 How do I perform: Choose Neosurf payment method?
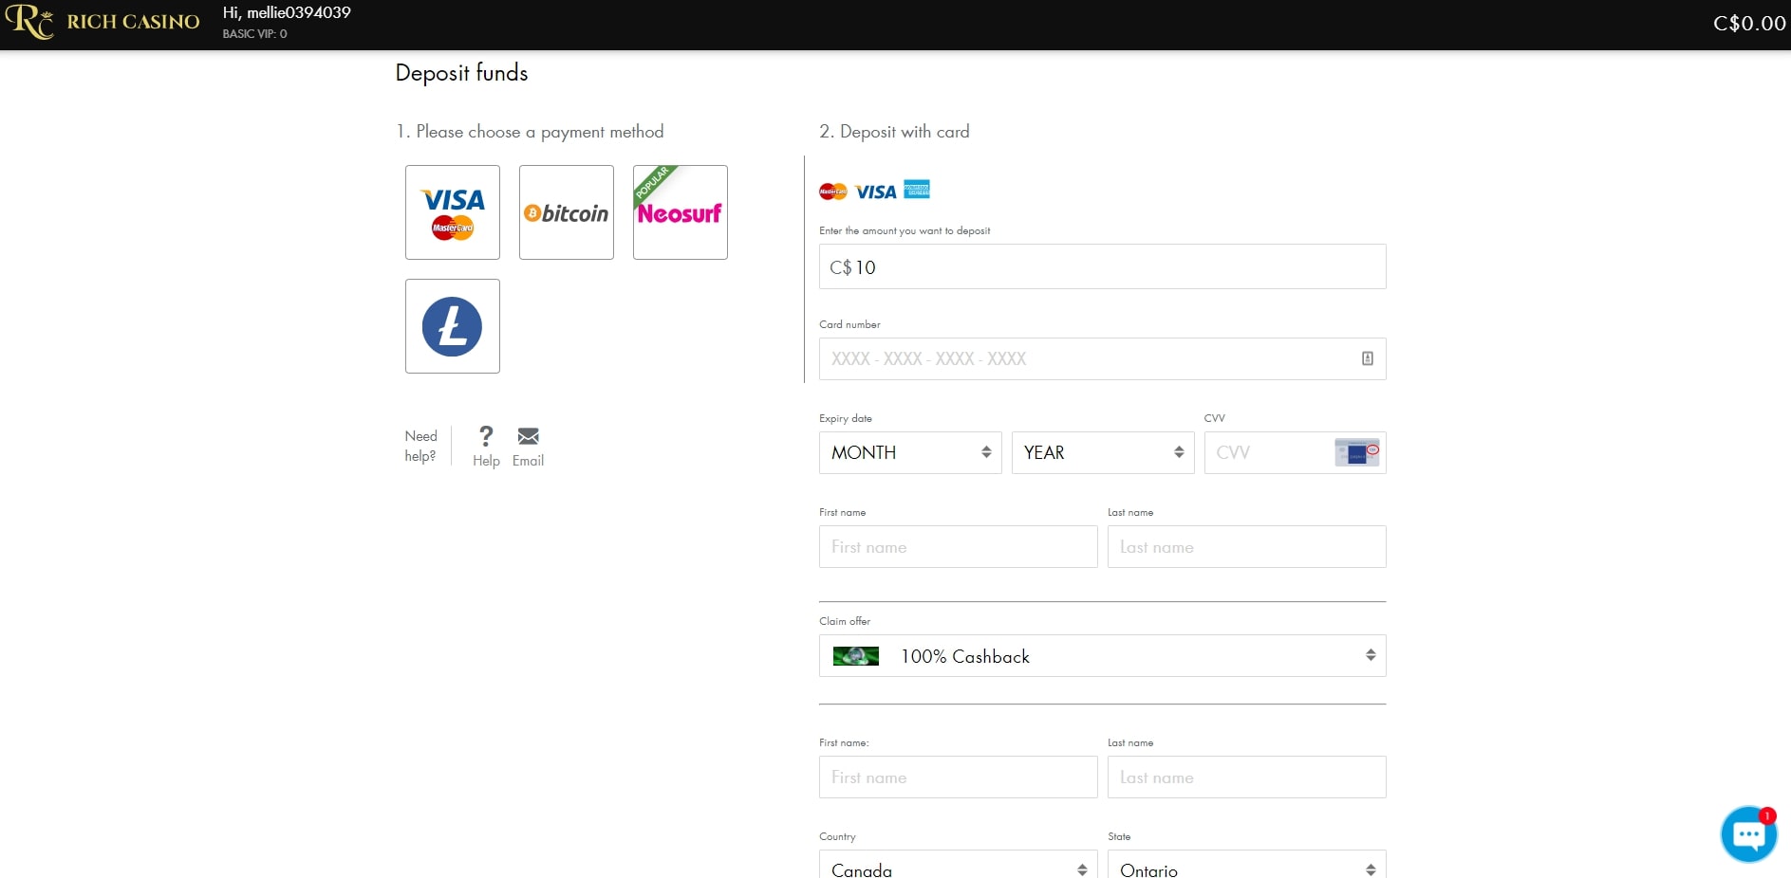coord(681,212)
